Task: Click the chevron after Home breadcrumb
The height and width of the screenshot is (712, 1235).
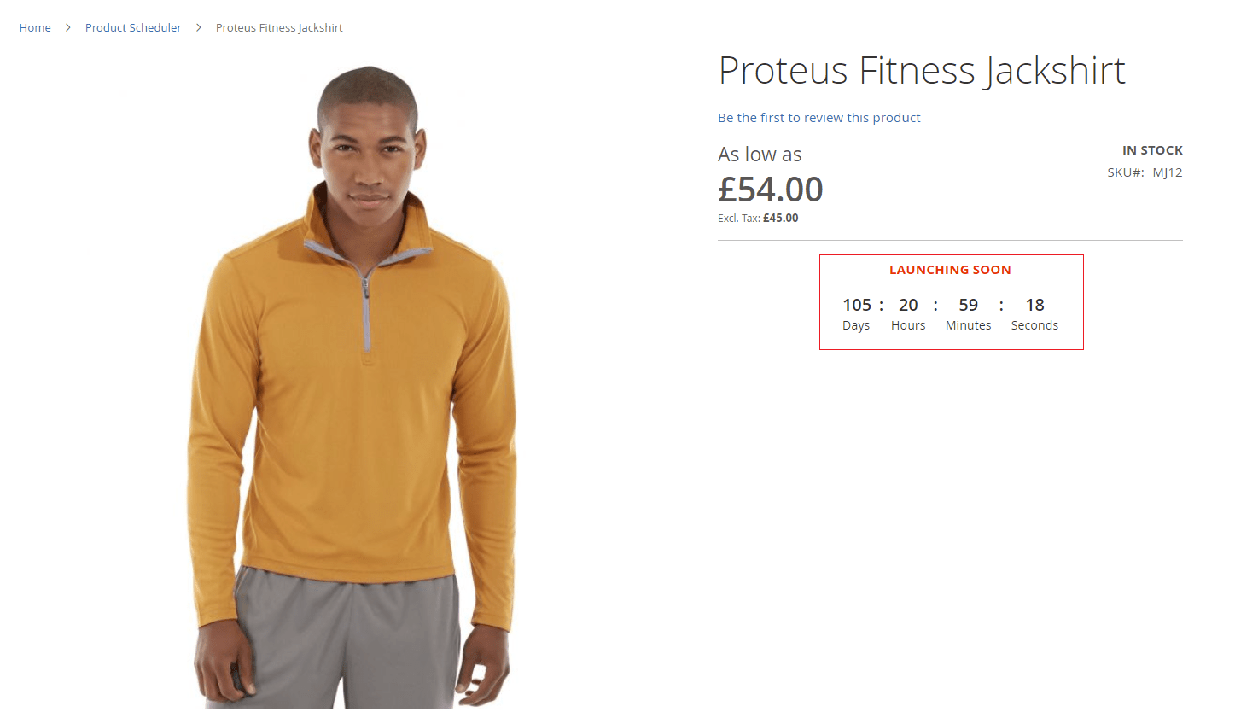Action: pyautogui.click(x=68, y=28)
